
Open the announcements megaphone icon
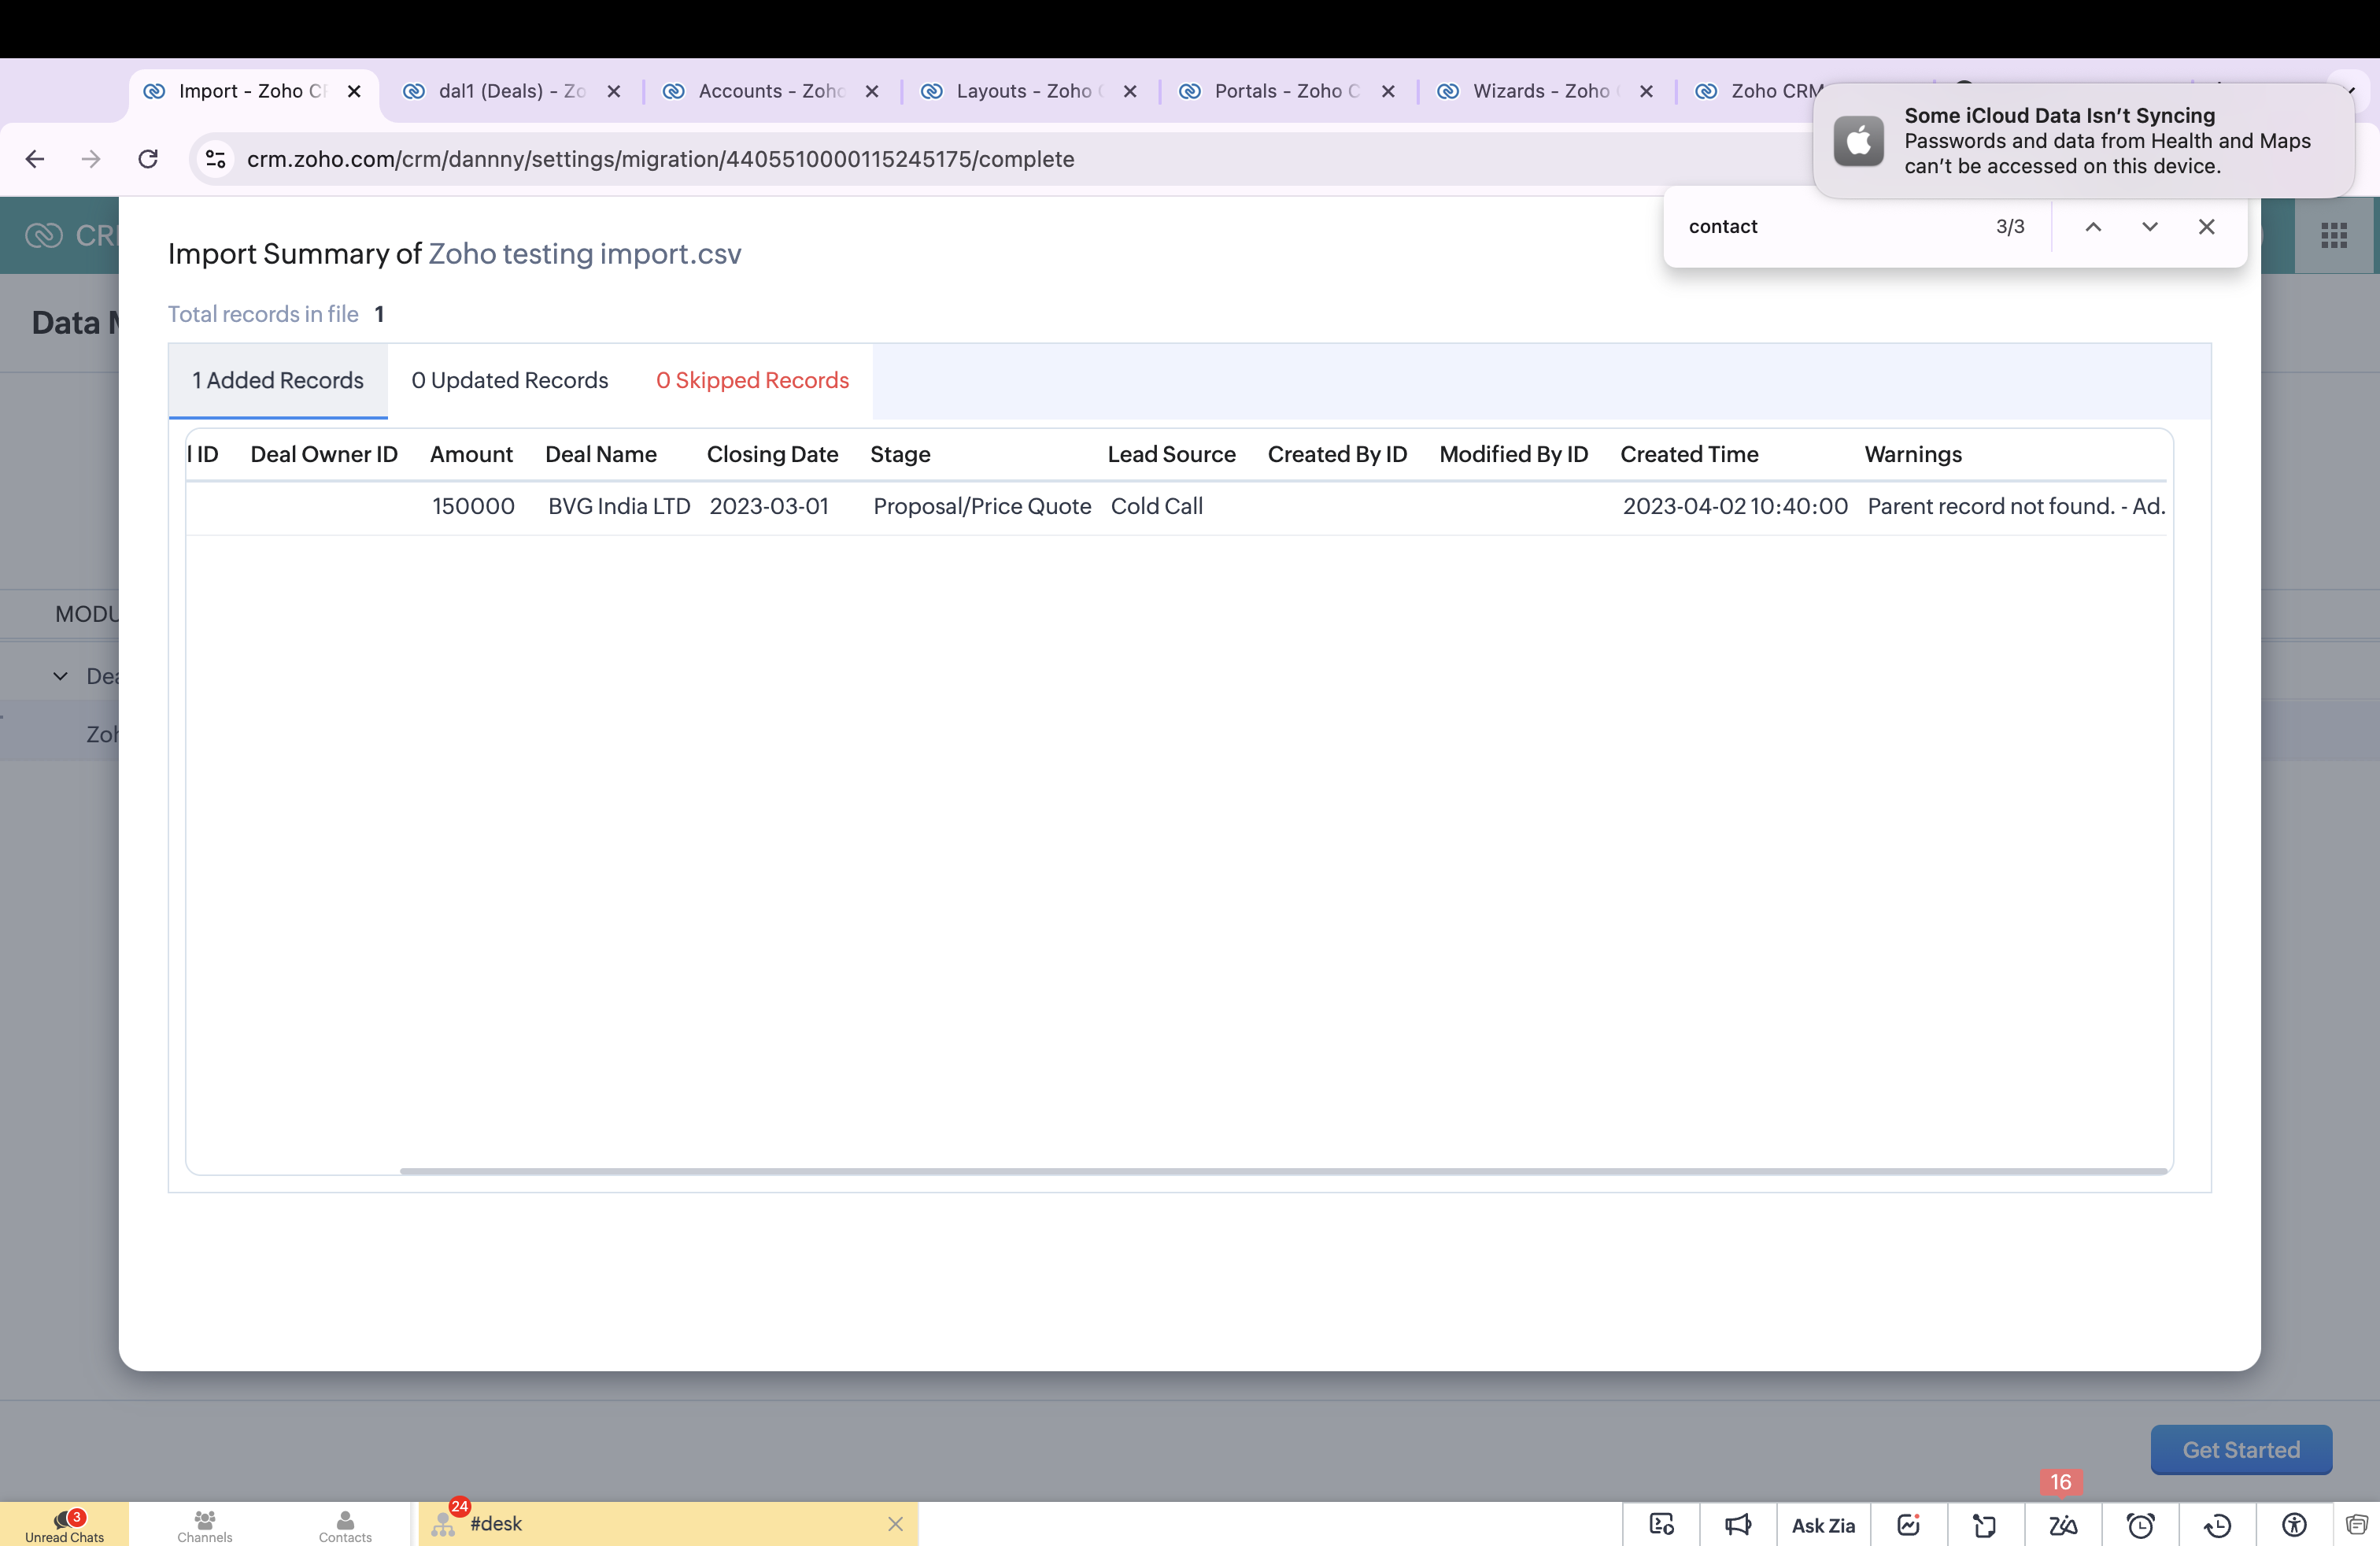[1738, 1524]
